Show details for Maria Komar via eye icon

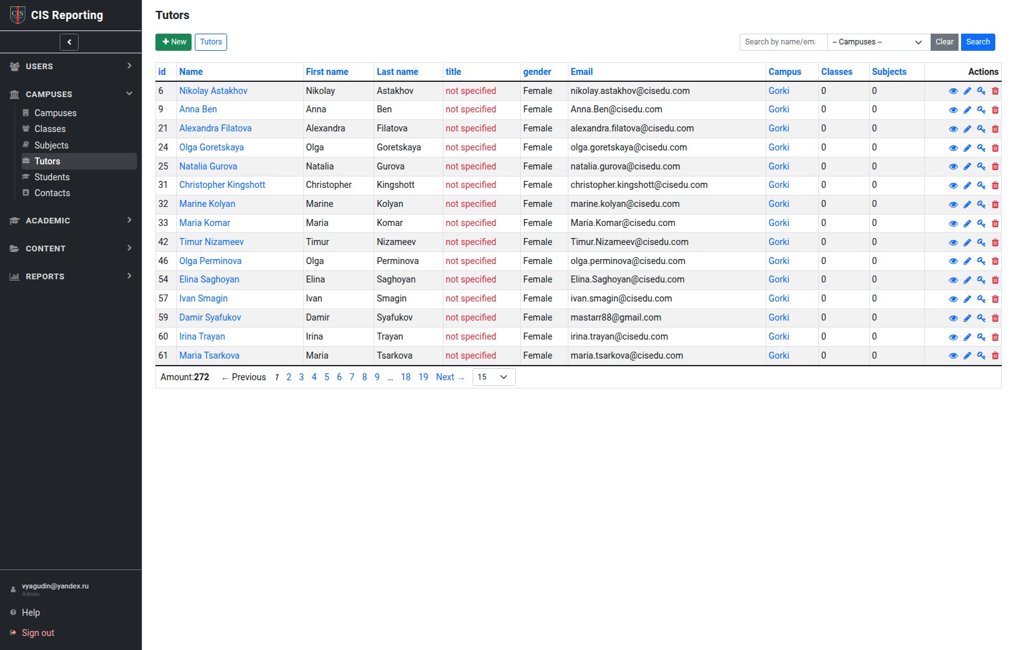(x=953, y=223)
